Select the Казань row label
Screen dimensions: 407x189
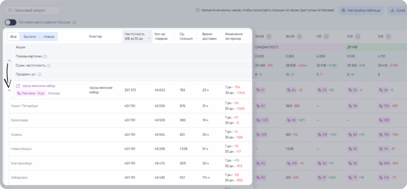pos(17,135)
